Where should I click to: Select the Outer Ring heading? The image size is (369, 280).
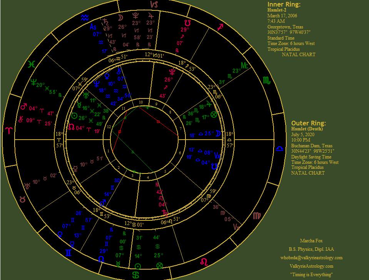309,123
